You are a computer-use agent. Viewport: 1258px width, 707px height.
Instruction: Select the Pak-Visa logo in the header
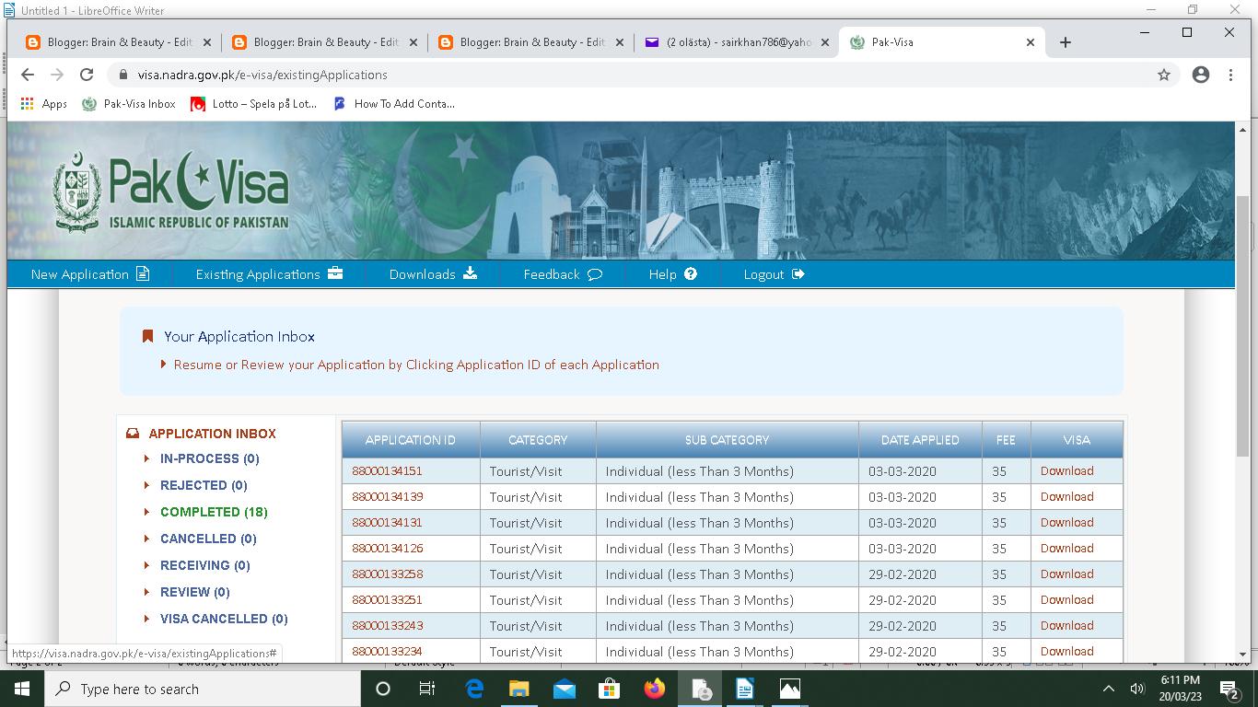tap(170, 189)
